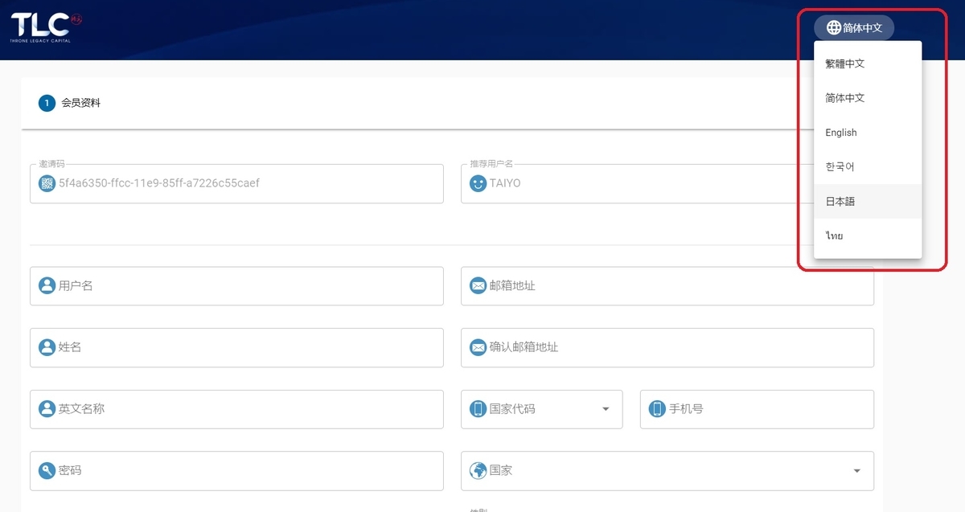Click the 邮箱地址 input field

[x=667, y=286]
